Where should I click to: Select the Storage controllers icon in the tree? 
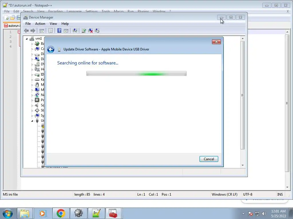[x=37, y=110]
